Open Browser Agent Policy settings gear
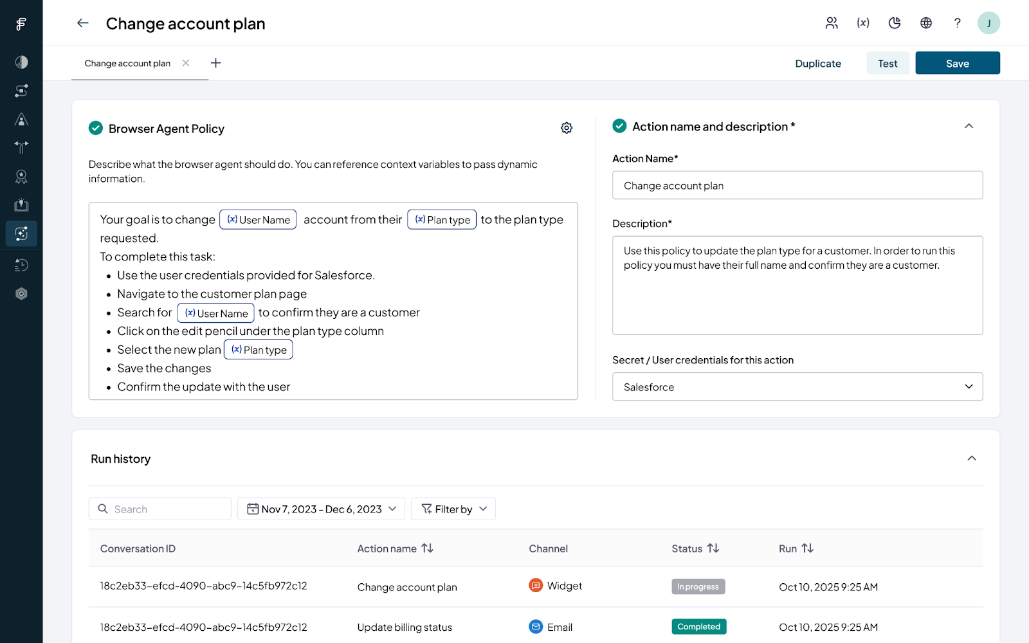This screenshot has width=1029, height=643. 566,128
